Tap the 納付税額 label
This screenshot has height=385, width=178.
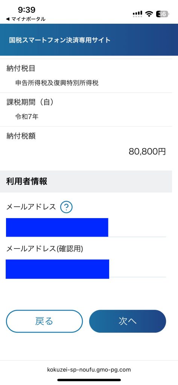point(21,136)
